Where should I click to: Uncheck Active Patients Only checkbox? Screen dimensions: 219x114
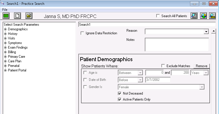click(x=120, y=99)
